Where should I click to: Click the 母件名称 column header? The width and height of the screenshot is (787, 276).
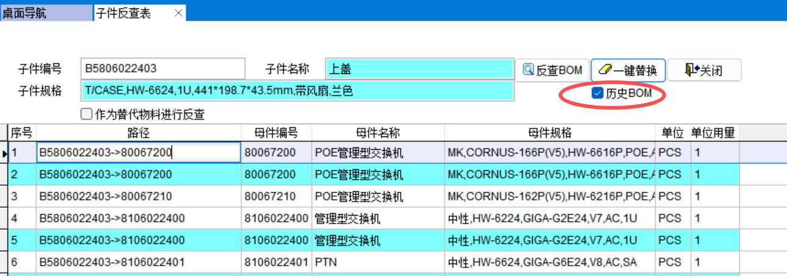tap(377, 133)
